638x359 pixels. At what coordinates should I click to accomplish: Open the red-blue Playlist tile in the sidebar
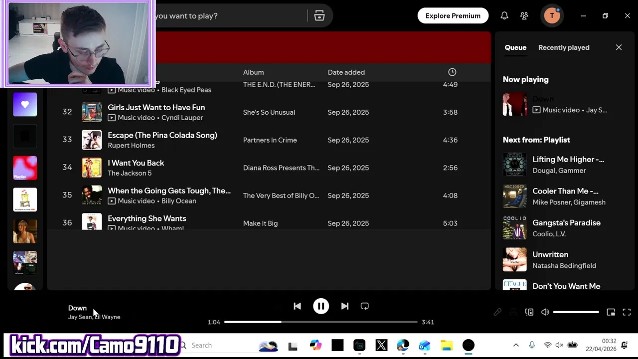coord(25,168)
